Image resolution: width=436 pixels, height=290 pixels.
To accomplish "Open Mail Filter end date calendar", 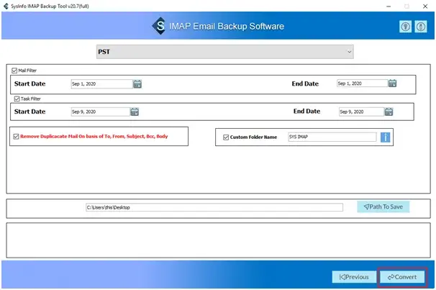I will pyautogui.click(x=392, y=83).
